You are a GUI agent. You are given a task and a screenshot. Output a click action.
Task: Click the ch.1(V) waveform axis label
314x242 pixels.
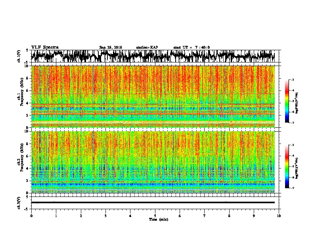coord(19,56)
